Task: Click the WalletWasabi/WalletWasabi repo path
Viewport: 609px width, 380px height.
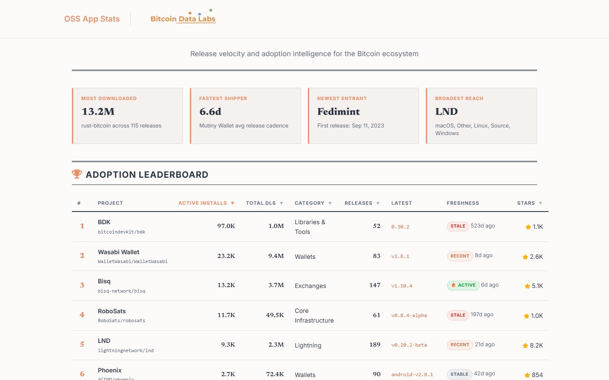Action: 132,261
